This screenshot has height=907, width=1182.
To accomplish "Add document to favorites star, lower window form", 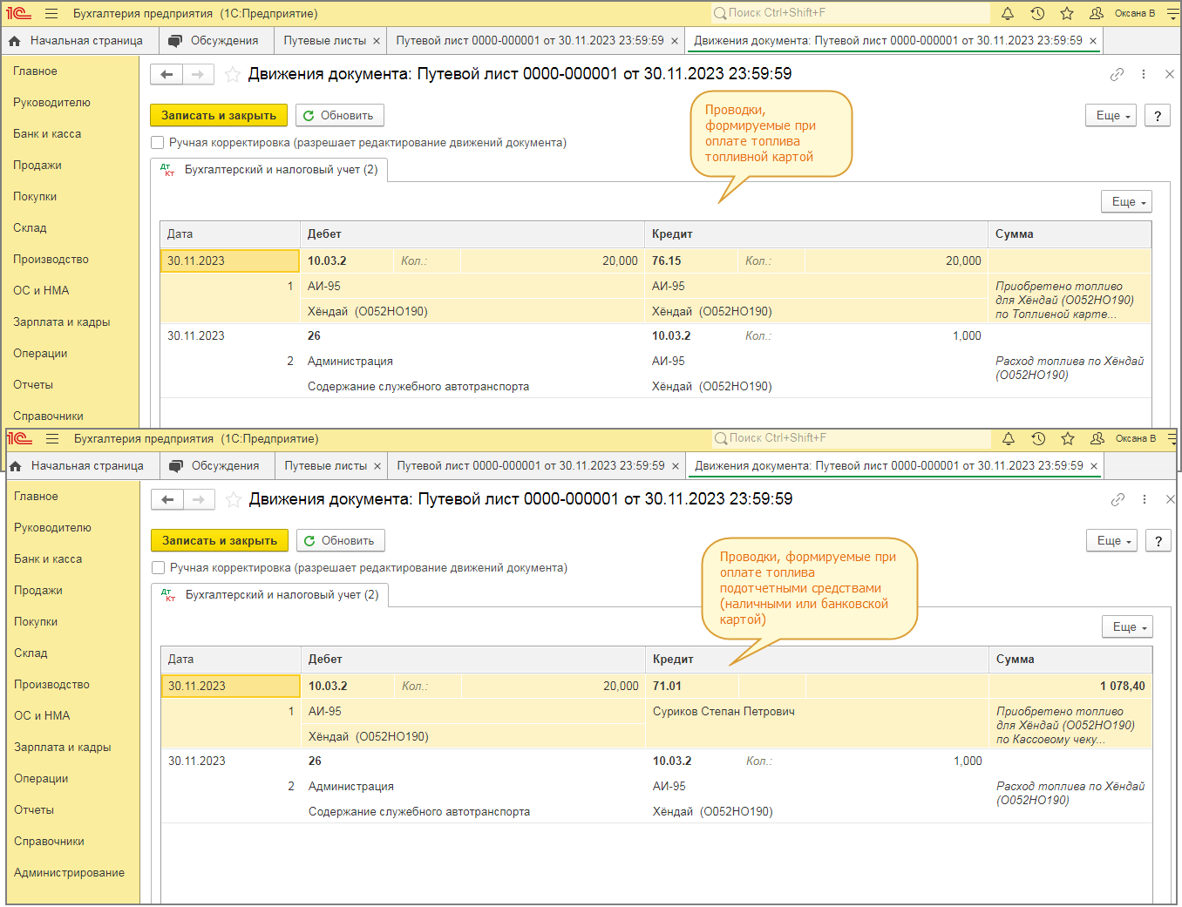I will (x=234, y=499).
